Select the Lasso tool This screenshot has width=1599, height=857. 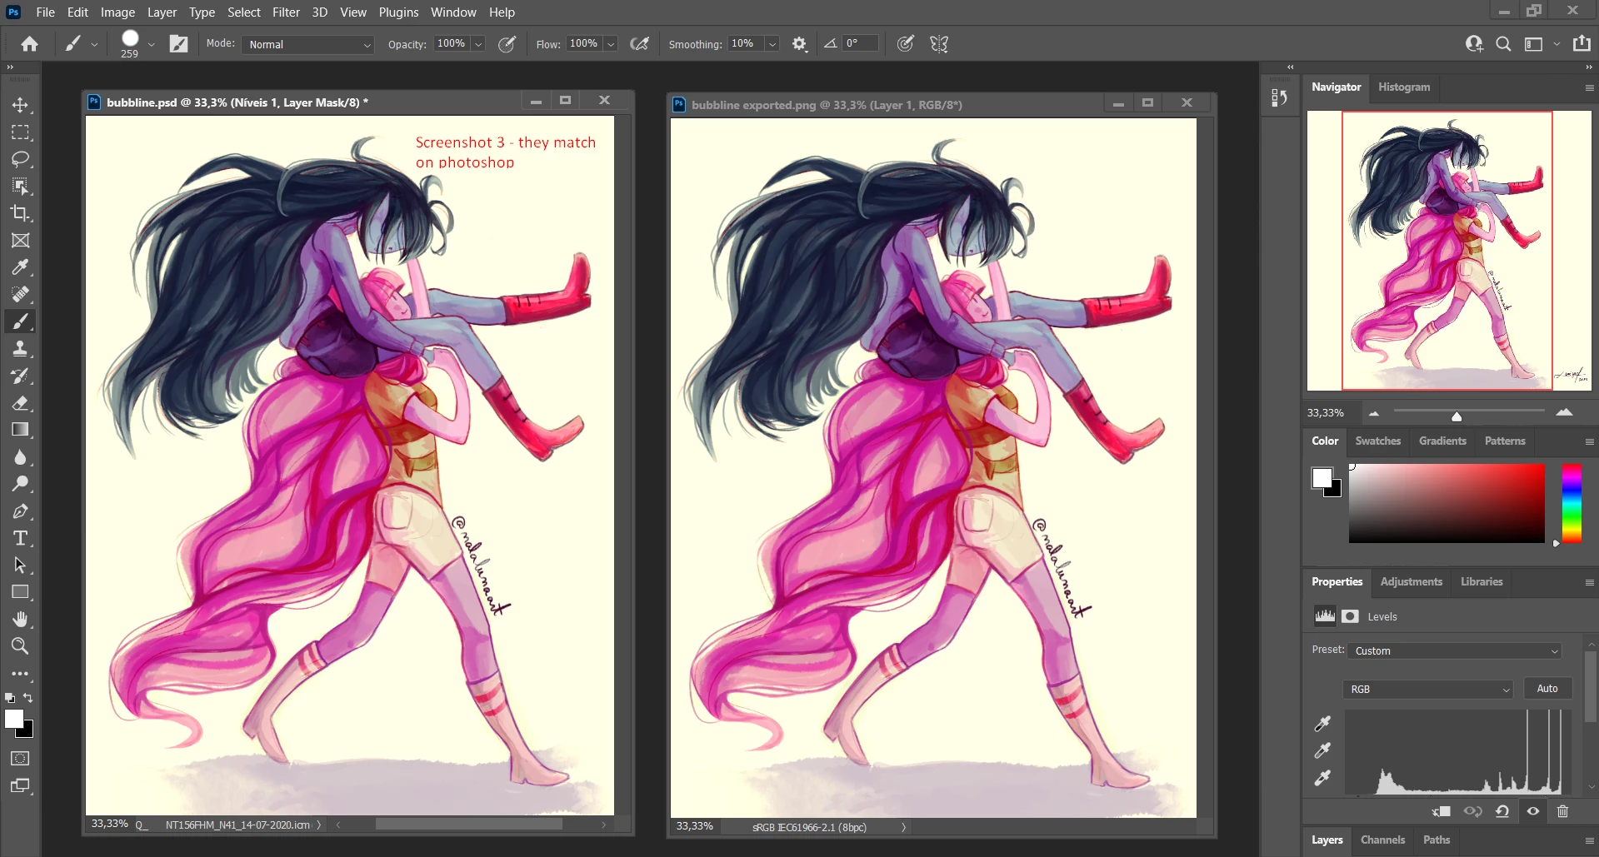[20, 159]
